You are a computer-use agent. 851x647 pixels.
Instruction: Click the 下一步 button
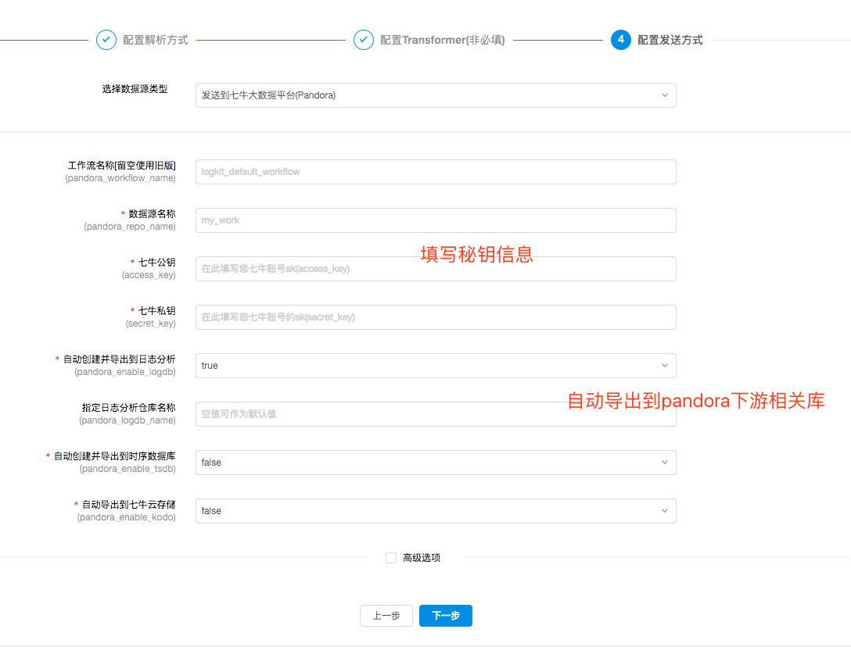point(446,616)
